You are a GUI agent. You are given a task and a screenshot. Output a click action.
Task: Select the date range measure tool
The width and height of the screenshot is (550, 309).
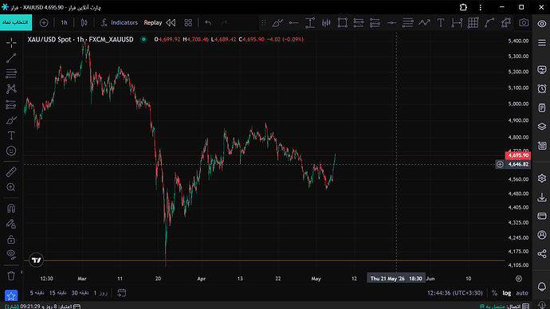[x=457, y=23]
